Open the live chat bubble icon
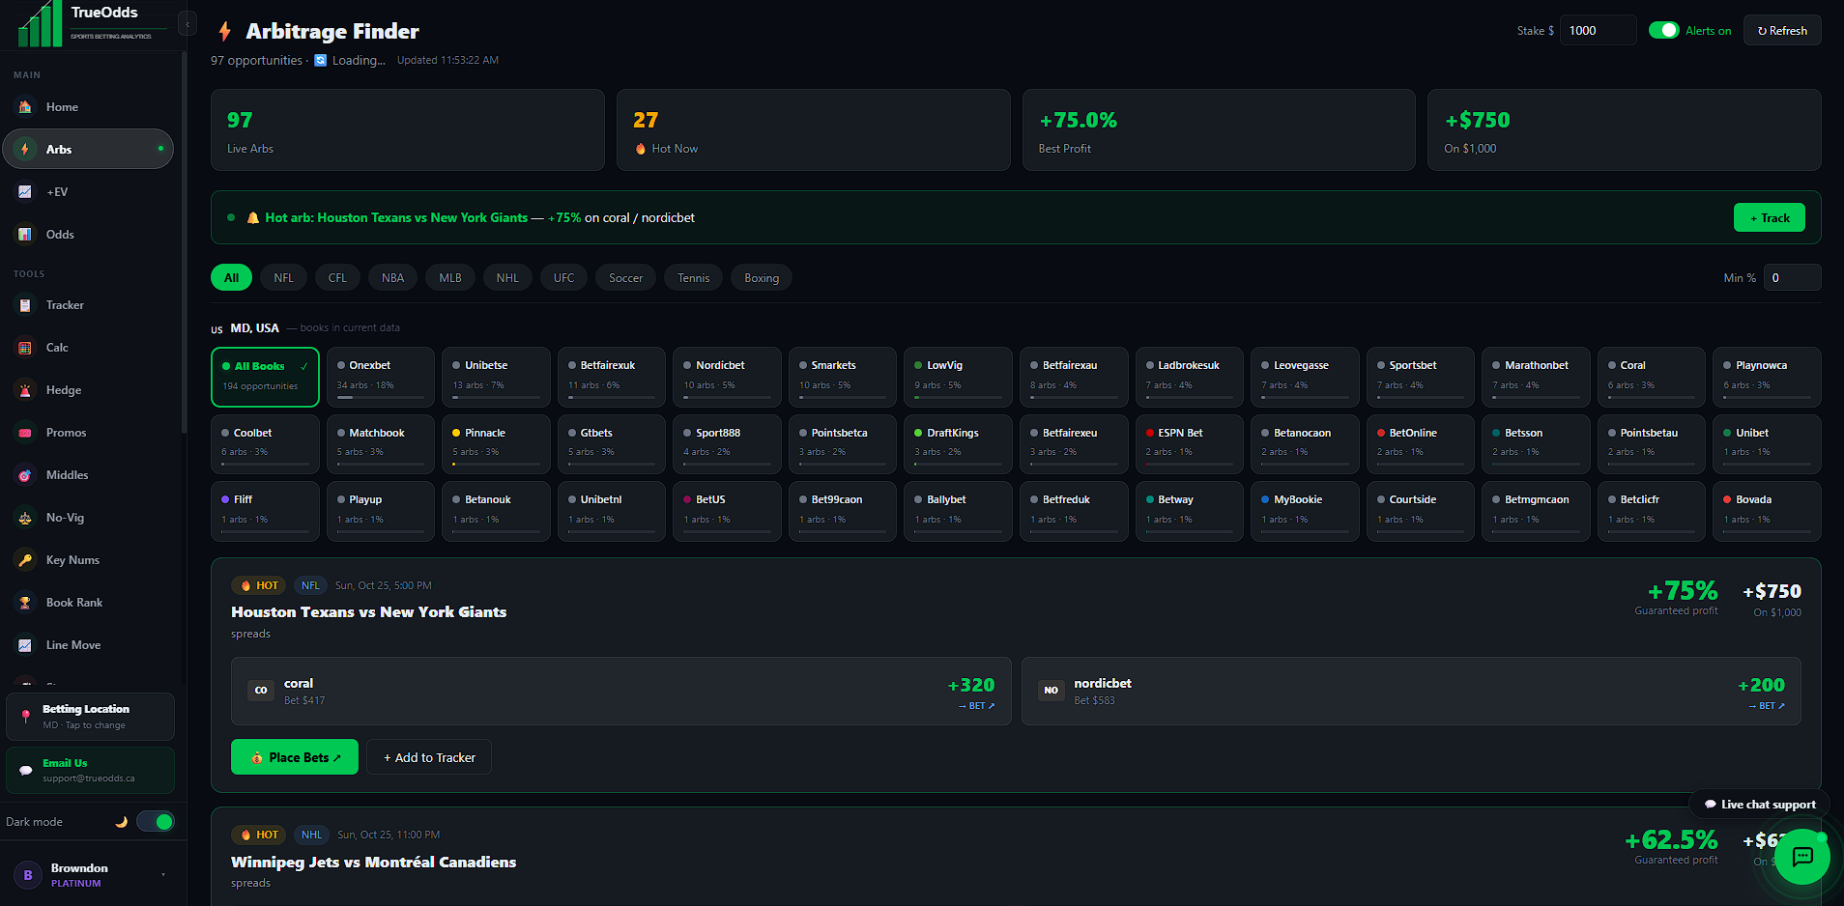This screenshot has height=906, width=1844. 1802,857
